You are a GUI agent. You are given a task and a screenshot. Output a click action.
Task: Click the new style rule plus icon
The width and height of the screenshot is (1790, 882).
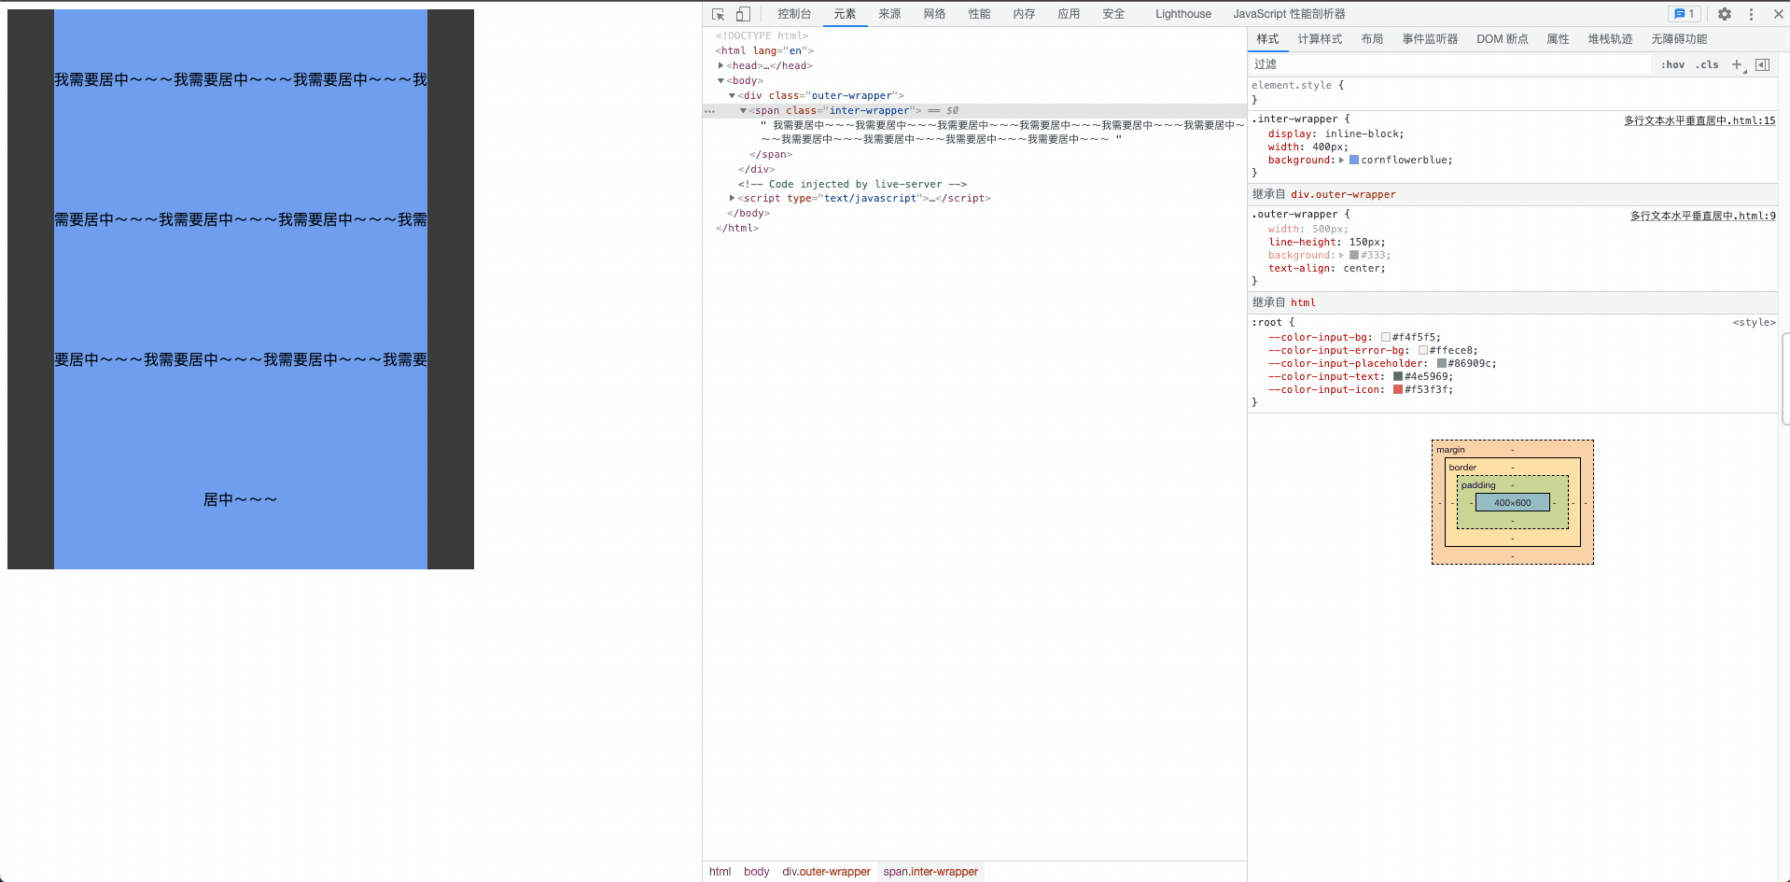tap(1736, 64)
